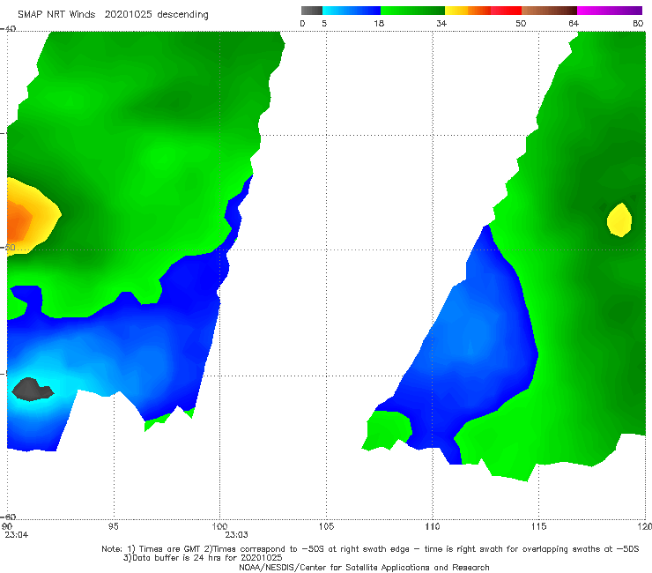Screen dimensions: 652x573
Task: Click the brown 50–64 color bar segment
Action: click(x=549, y=11)
